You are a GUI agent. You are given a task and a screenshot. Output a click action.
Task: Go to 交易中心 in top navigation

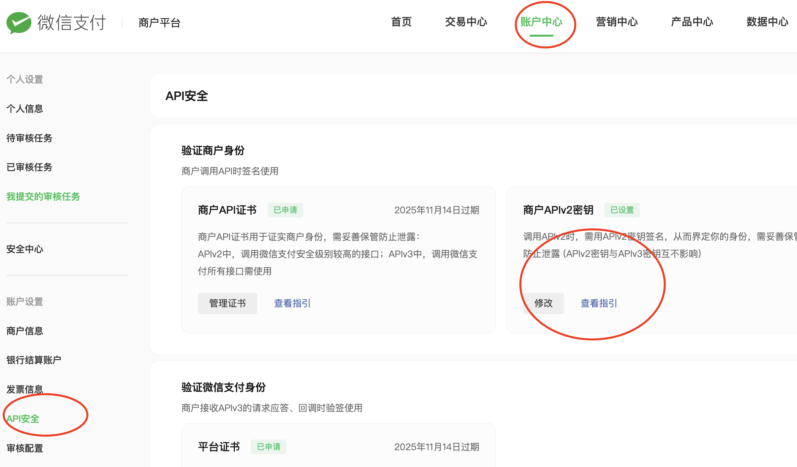tap(466, 22)
